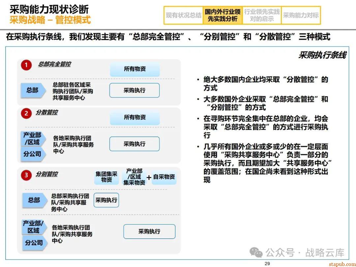
Task: Click the 所有物资 box under 总部完全管控
Action: [134, 69]
